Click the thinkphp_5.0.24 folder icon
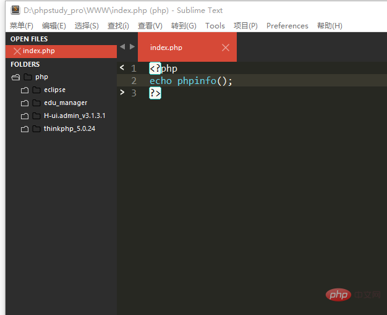 coord(36,128)
